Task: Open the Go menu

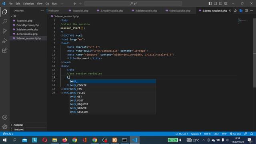Action: pyautogui.click(x=47, y=4)
